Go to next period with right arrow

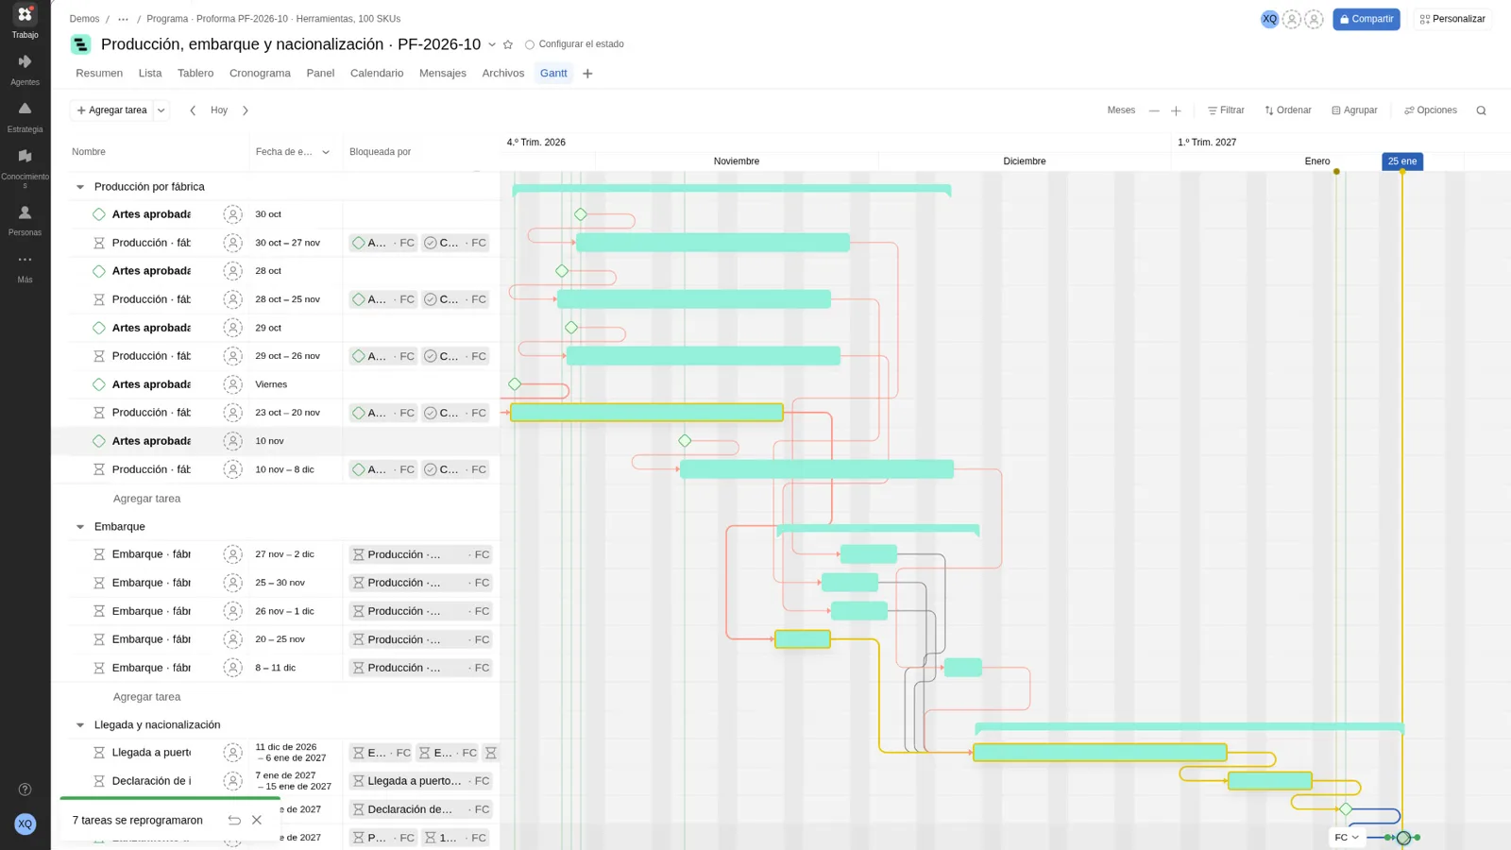[246, 110]
